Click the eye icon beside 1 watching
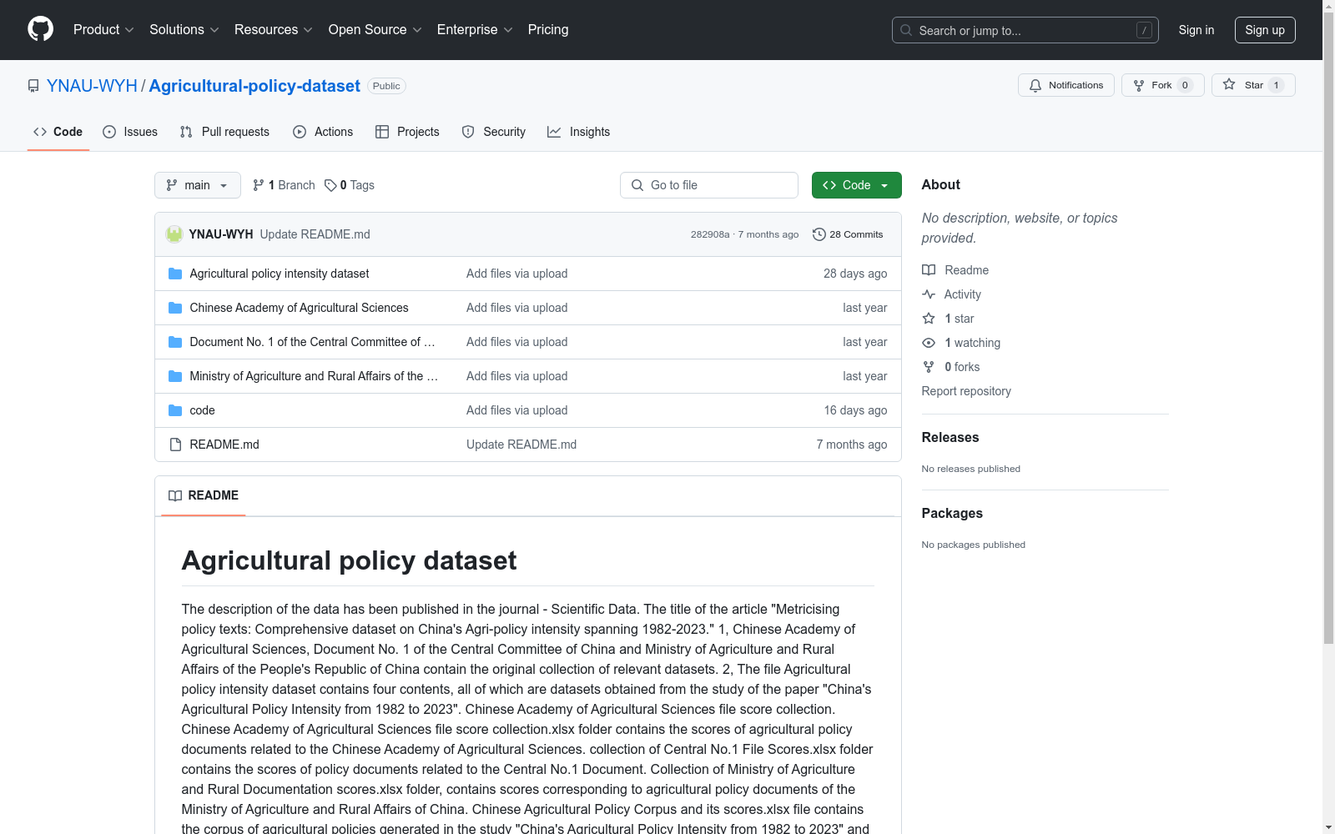Image resolution: width=1335 pixels, height=834 pixels. [x=929, y=343]
